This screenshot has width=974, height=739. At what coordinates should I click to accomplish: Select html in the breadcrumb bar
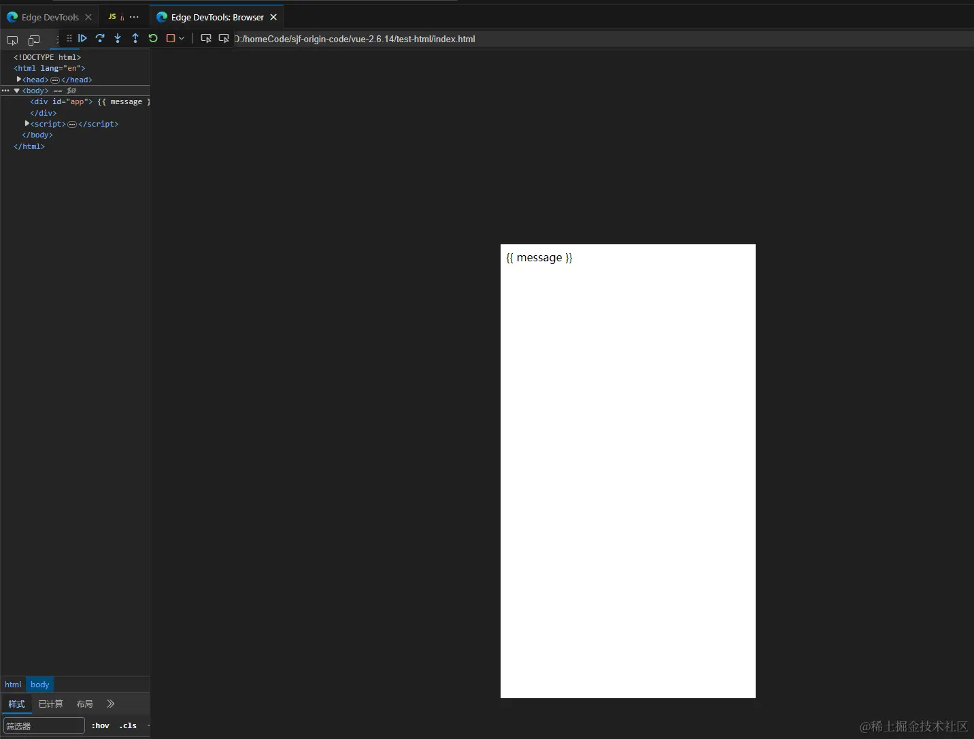(13, 685)
